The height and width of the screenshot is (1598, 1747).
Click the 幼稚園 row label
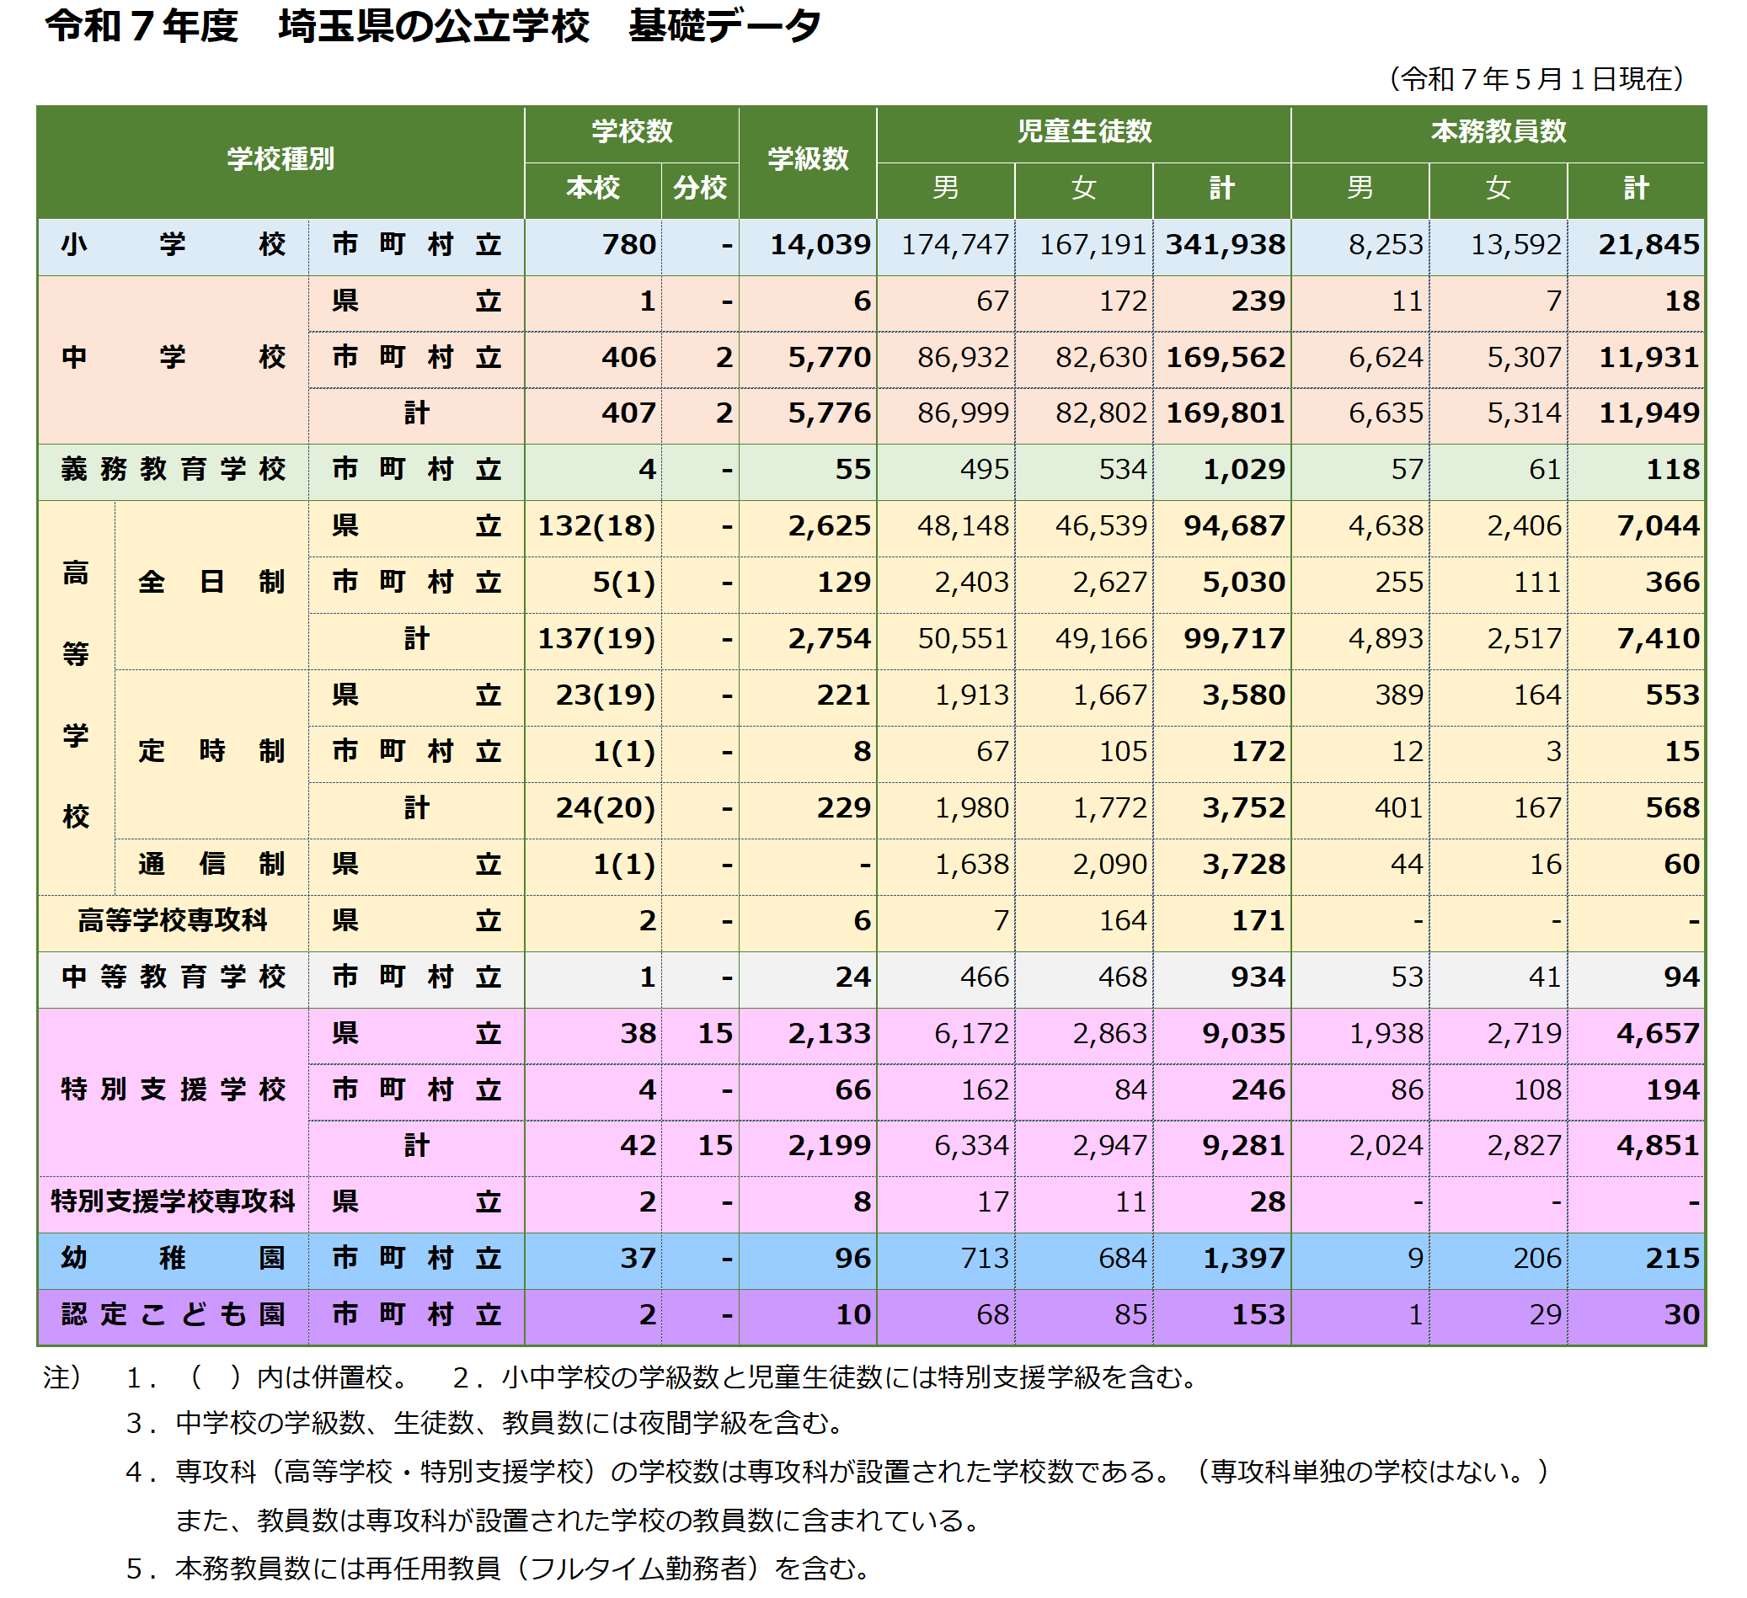174,1260
